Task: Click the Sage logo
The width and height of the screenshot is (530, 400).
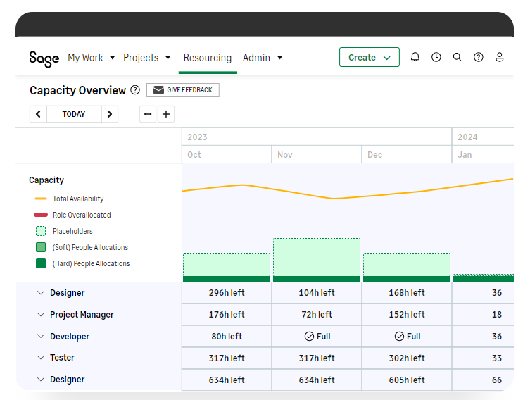Action: pos(44,58)
